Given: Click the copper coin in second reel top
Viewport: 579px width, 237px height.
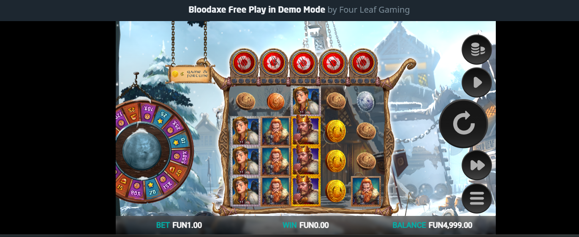Looking at the screenshot, I should [275, 101].
